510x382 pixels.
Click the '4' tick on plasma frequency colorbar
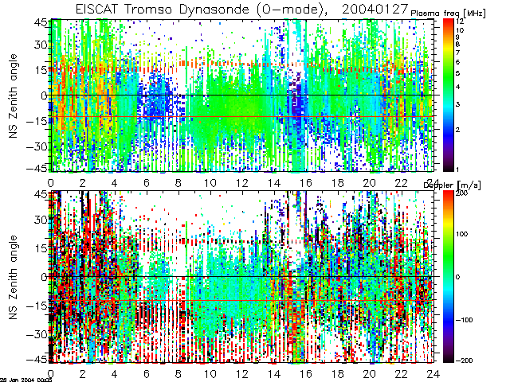click(457, 87)
